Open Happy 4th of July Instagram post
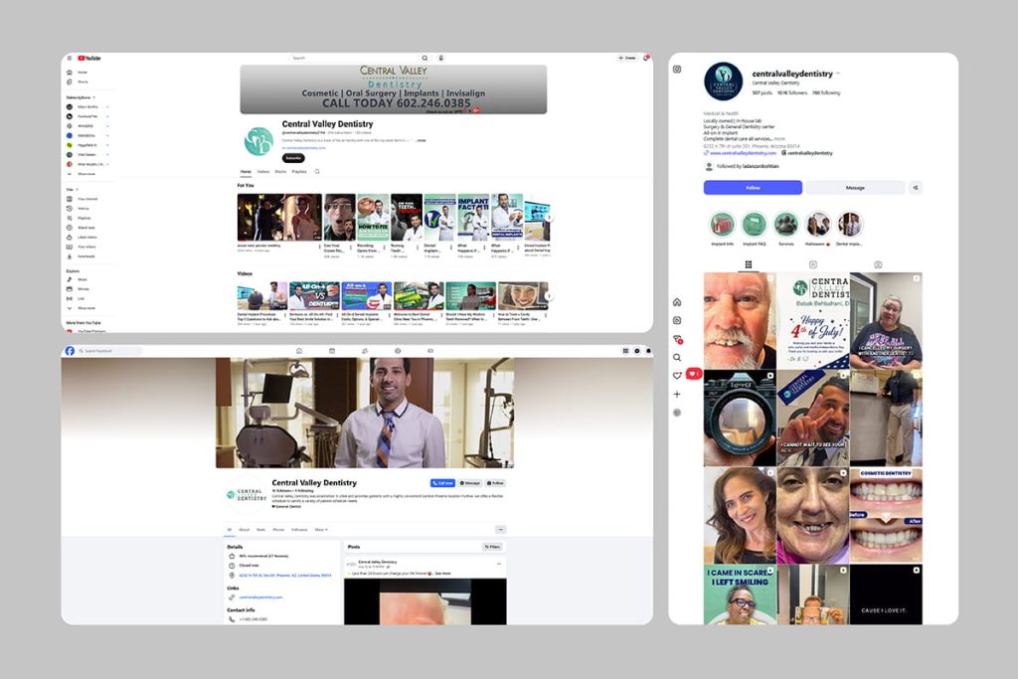This screenshot has height=679, width=1018. point(813,321)
